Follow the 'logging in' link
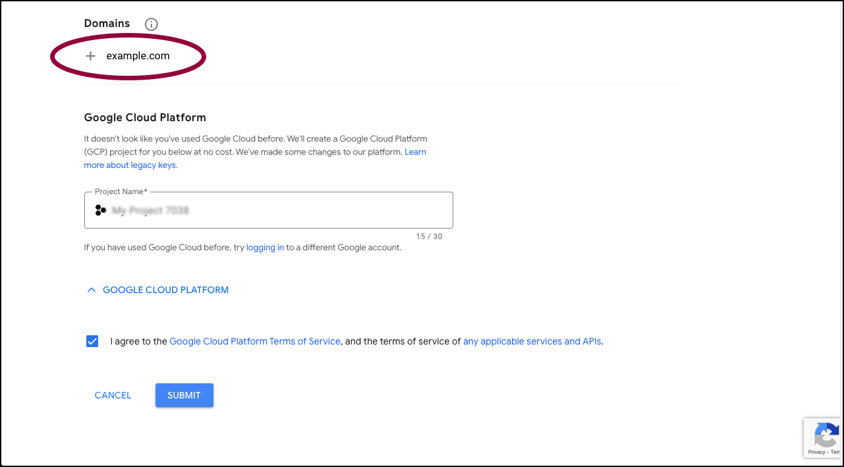Screen dimensions: 844x467 click(265, 248)
